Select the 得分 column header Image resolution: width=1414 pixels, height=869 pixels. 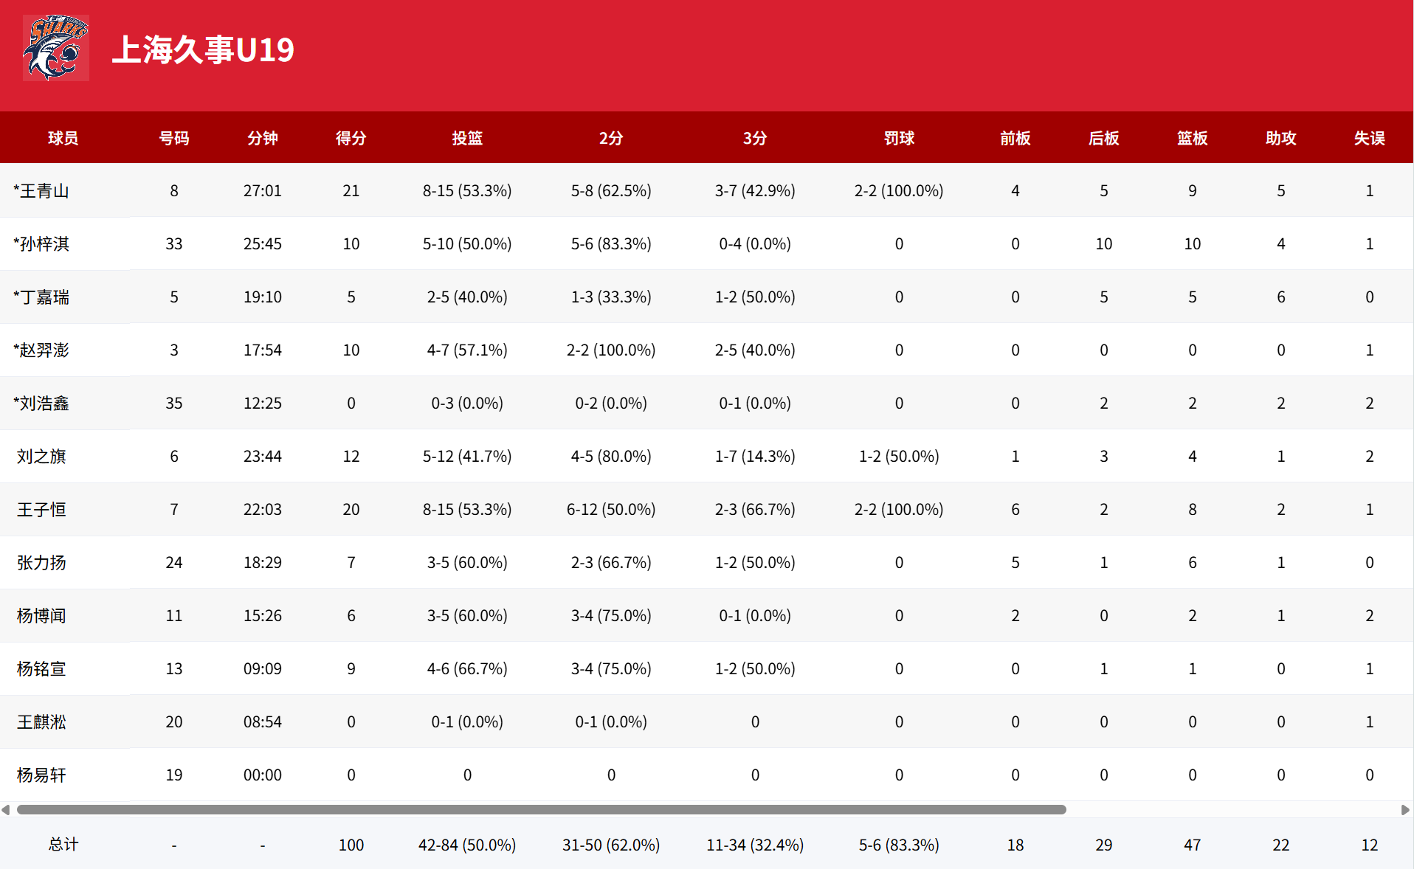coord(351,138)
